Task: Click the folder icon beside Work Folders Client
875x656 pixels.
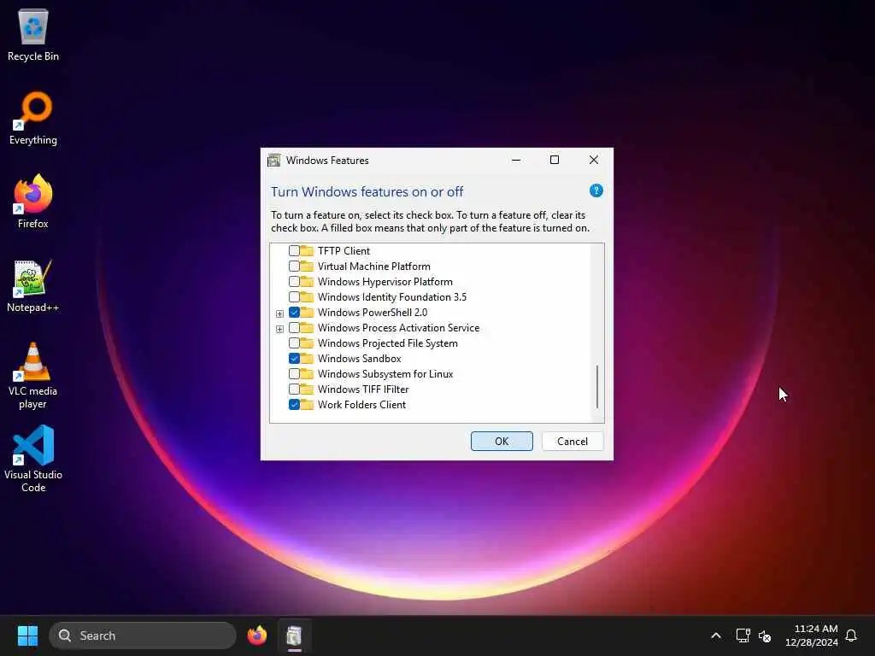Action: tap(307, 404)
